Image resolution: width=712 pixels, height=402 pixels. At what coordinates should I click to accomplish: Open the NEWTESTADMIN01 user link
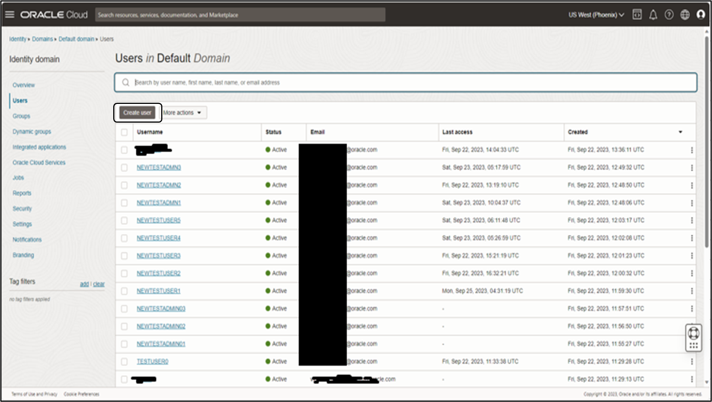(161, 344)
